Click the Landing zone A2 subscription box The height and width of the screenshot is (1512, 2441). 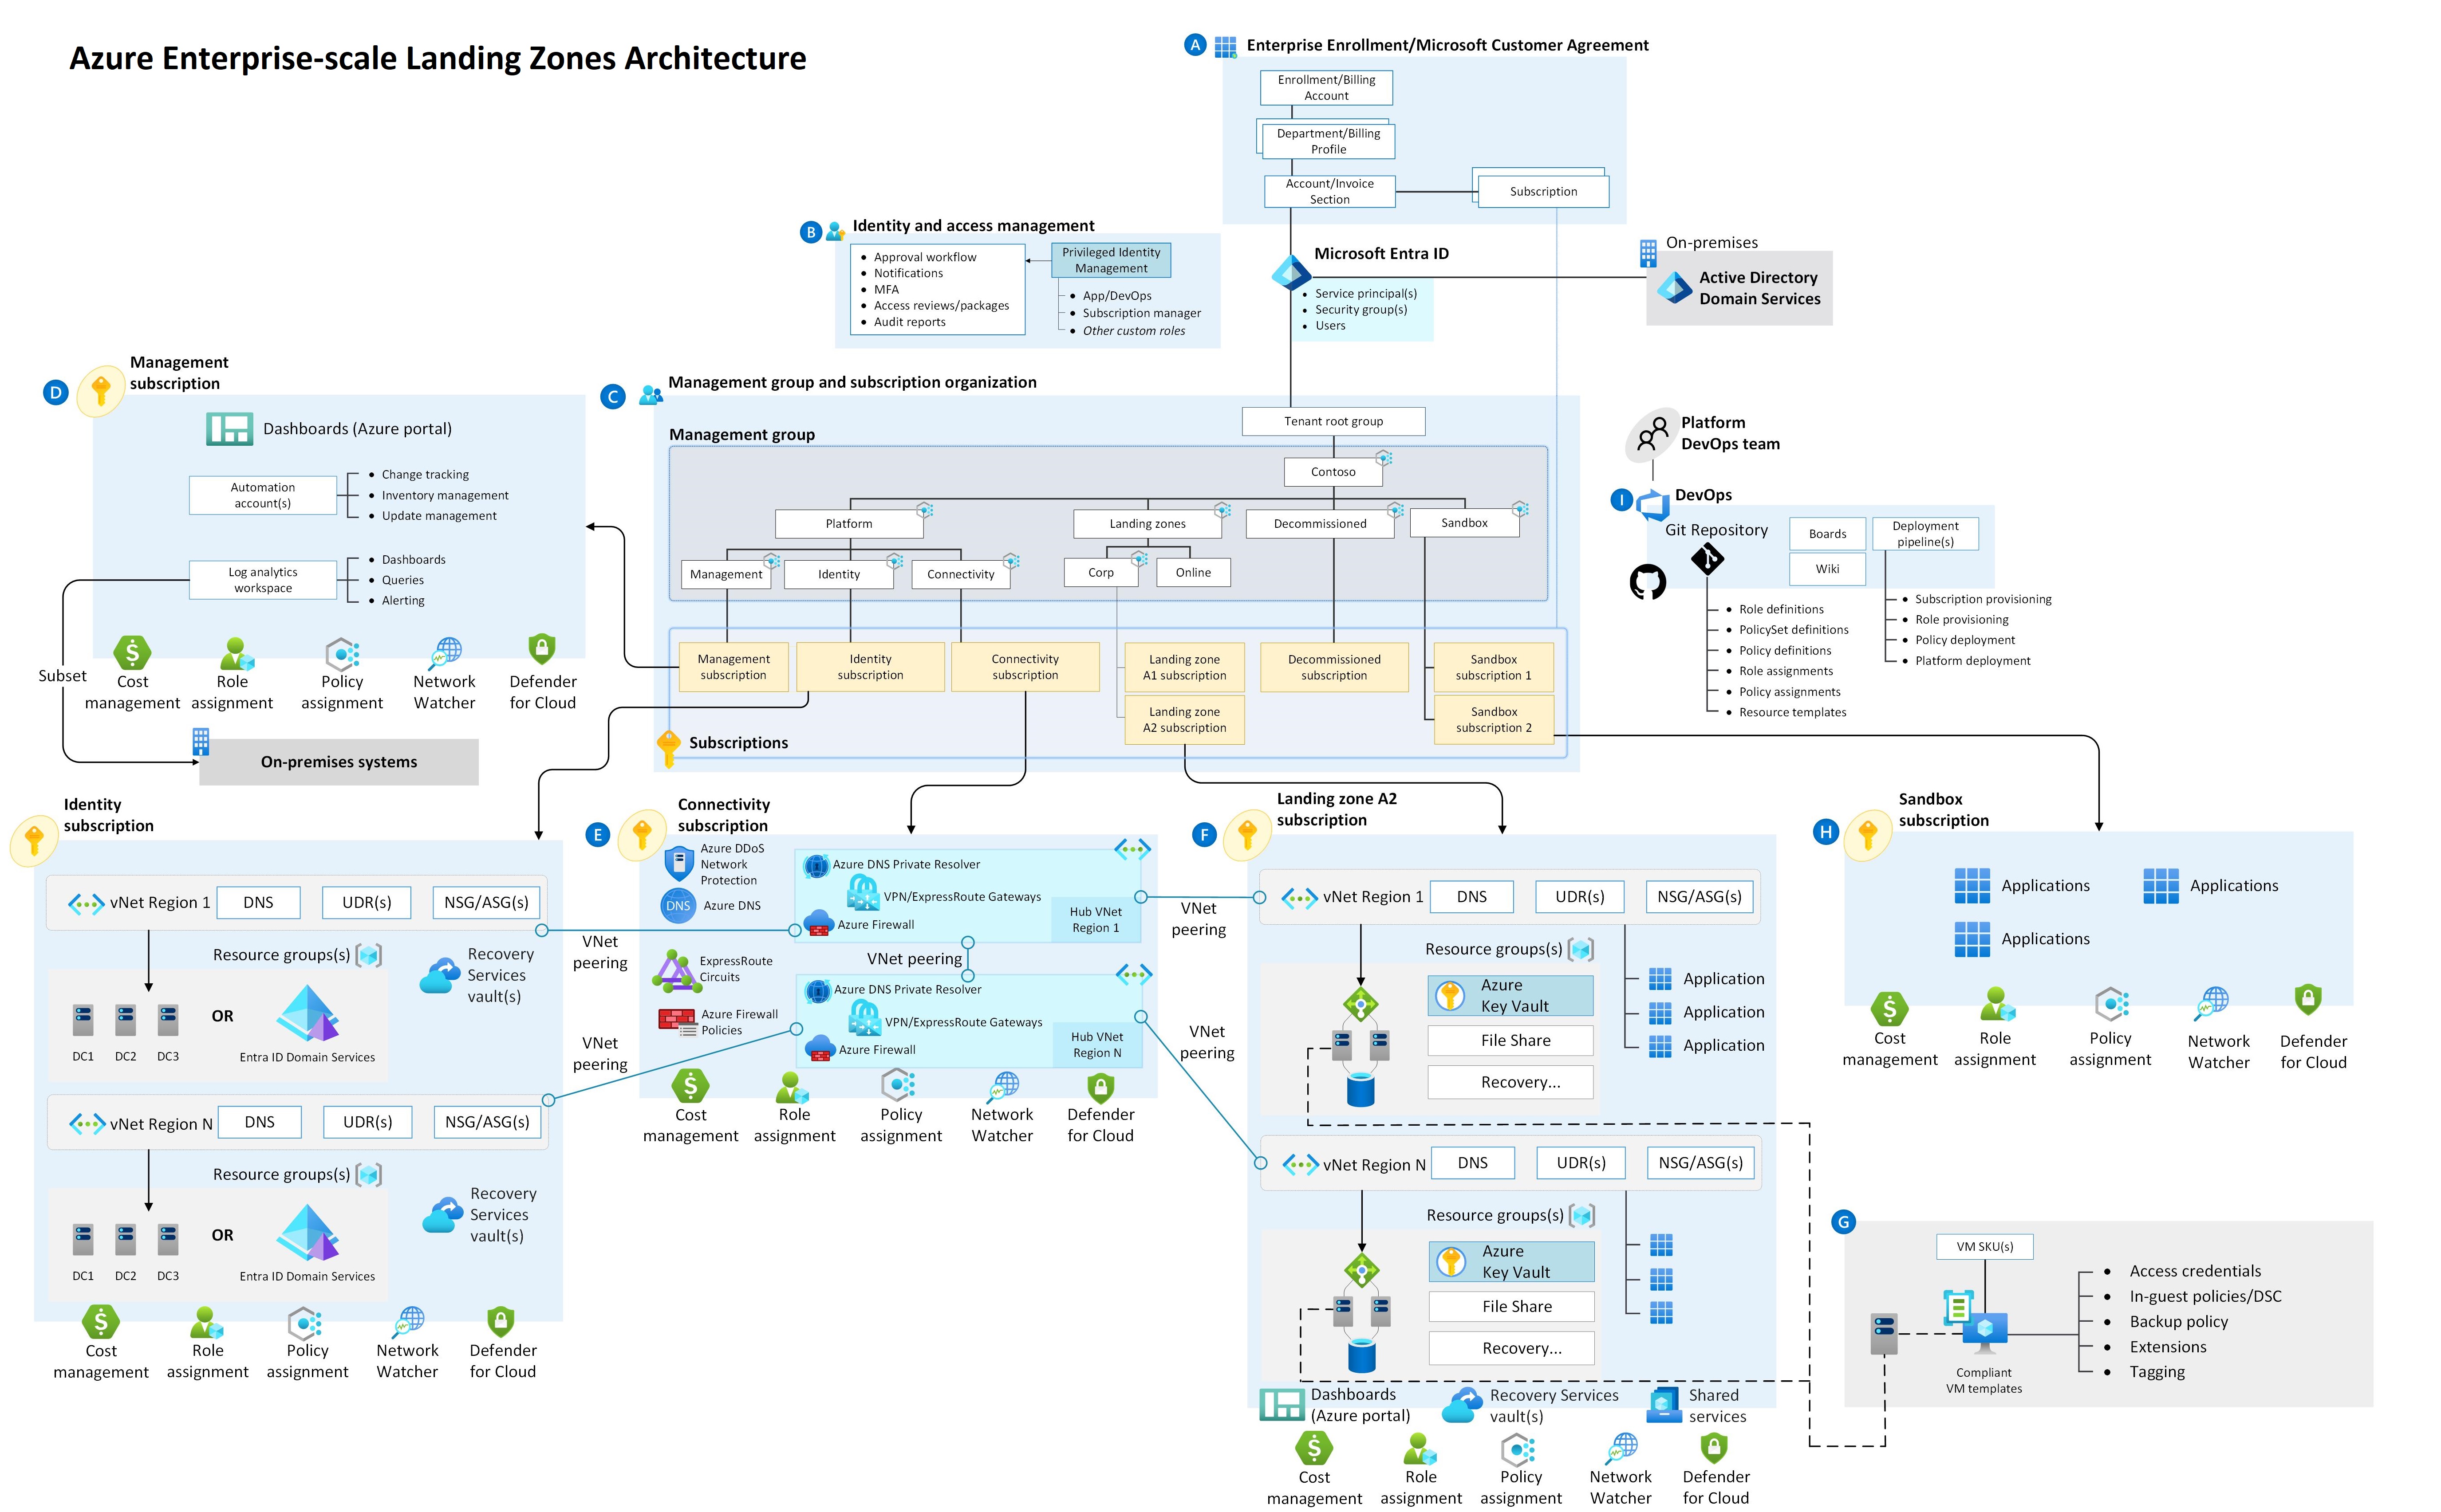point(1184,720)
